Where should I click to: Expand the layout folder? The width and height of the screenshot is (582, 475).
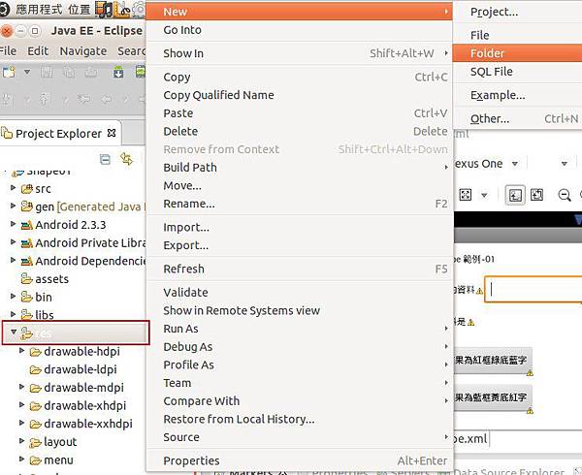click(22, 441)
